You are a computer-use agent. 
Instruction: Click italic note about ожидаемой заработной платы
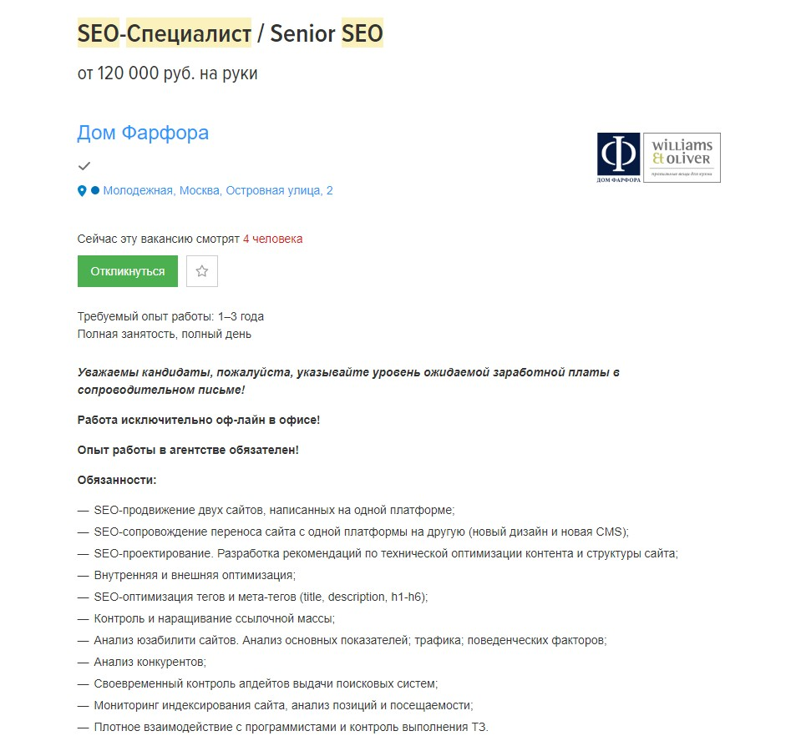[x=348, y=381]
